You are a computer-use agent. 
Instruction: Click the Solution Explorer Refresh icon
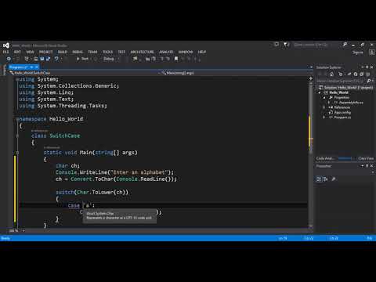pos(356,74)
